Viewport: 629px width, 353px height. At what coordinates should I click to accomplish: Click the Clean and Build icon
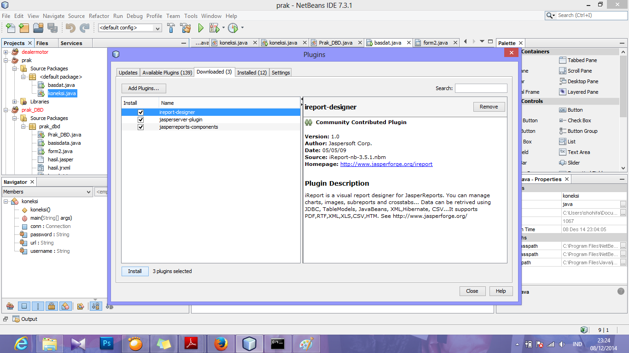[x=186, y=28]
